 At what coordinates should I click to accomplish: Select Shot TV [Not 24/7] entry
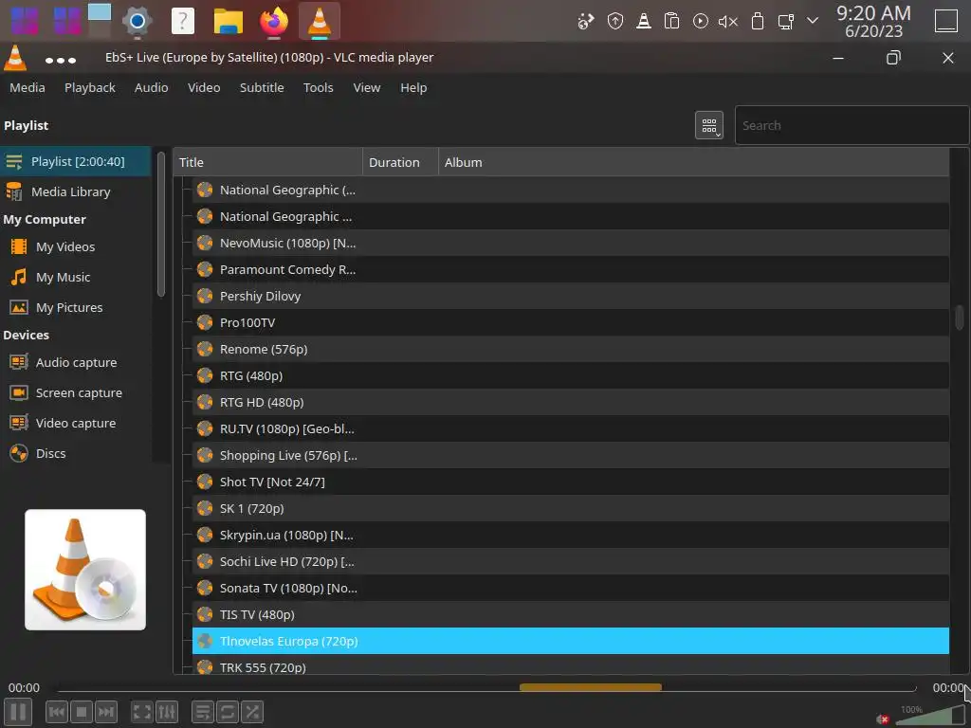coord(570,482)
